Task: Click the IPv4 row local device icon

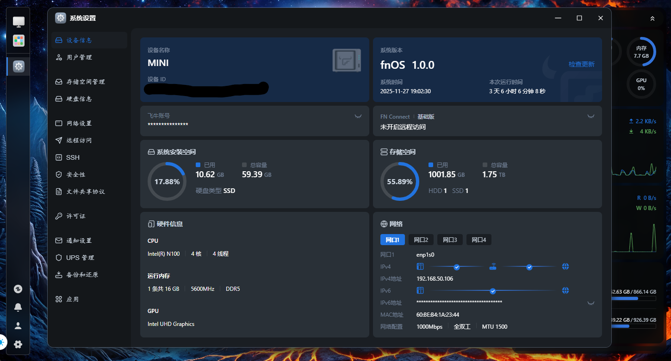Action: click(420, 266)
